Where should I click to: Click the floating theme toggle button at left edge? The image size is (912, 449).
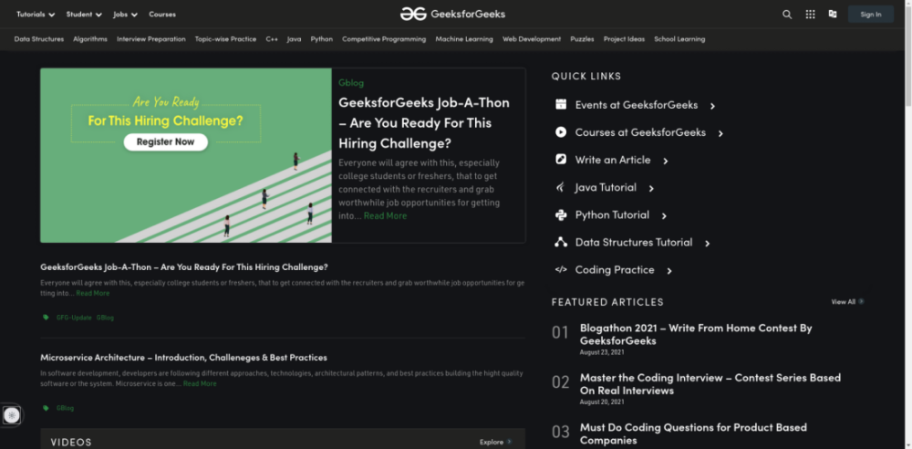(12, 415)
